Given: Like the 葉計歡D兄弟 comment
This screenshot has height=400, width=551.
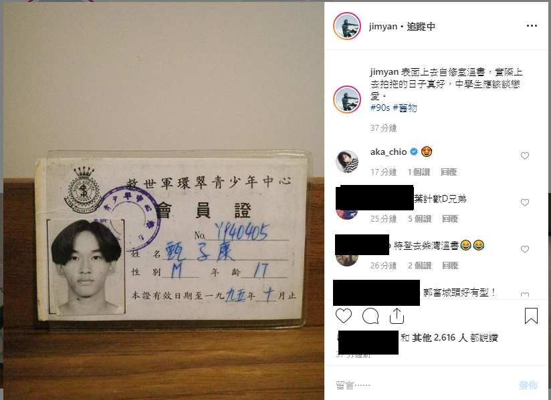Looking at the screenshot, I should pyautogui.click(x=525, y=202).
